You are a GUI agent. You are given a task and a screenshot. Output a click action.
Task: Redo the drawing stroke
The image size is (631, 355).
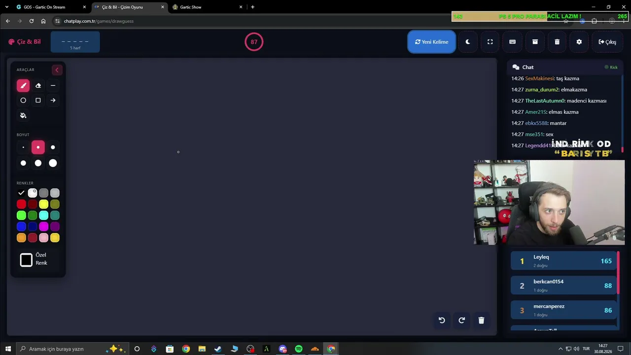point(461,320)
